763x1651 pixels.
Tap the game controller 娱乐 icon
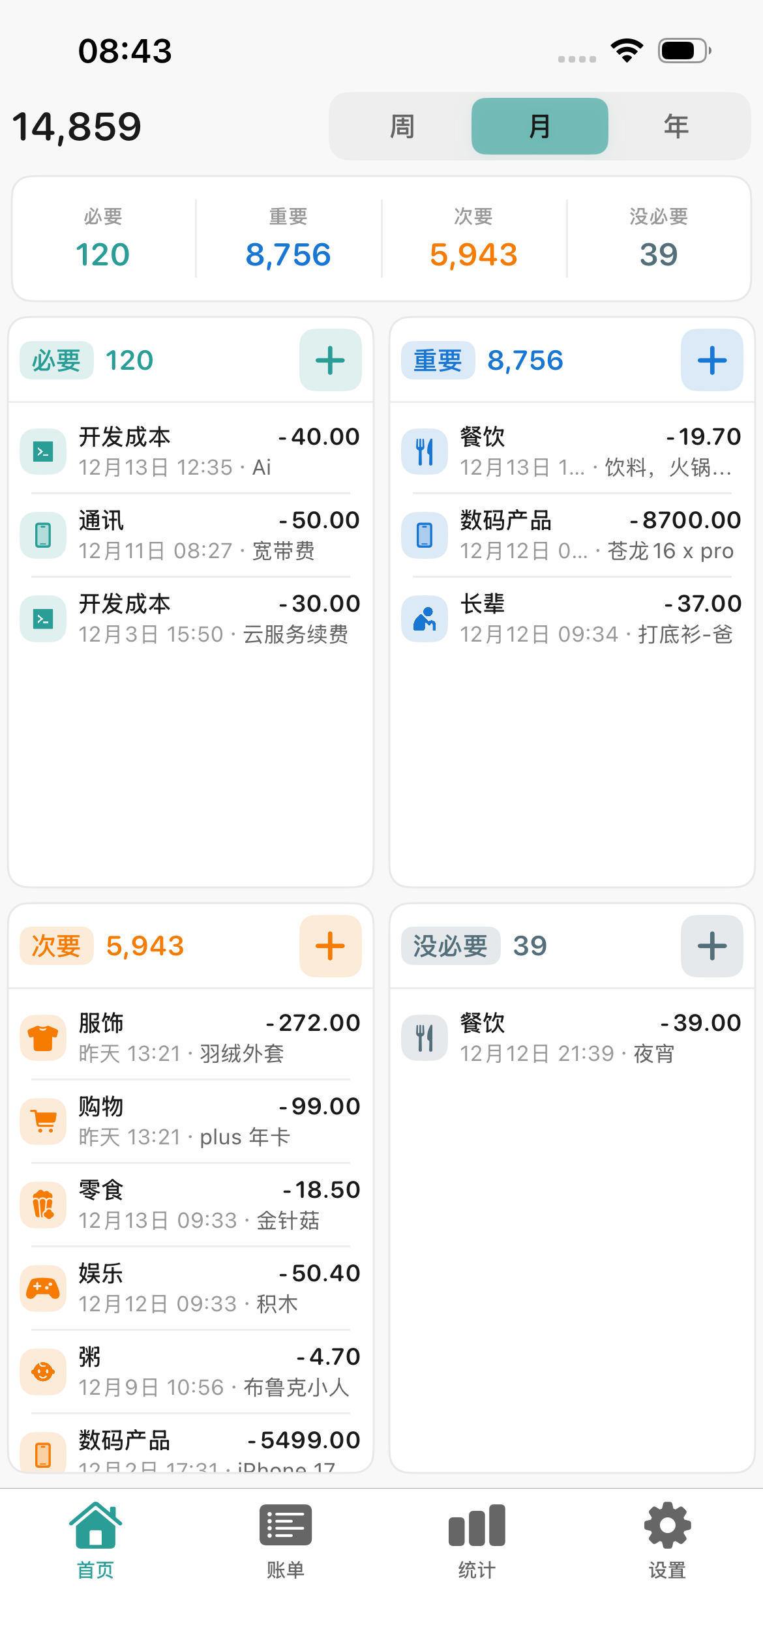43,1288
